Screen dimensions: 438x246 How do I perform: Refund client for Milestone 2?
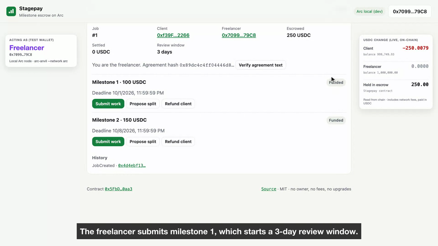[x=178, y=142]
